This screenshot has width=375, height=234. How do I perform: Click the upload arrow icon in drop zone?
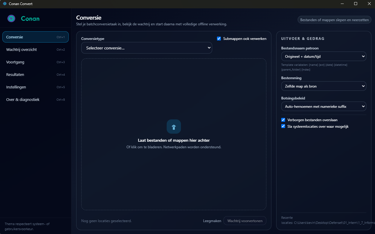[x=174, y=127]
